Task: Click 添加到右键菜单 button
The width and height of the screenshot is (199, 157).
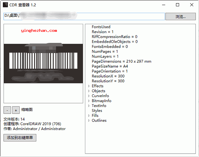Action: point(20,138)
